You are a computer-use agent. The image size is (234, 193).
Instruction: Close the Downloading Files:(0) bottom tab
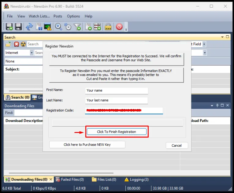51,179
